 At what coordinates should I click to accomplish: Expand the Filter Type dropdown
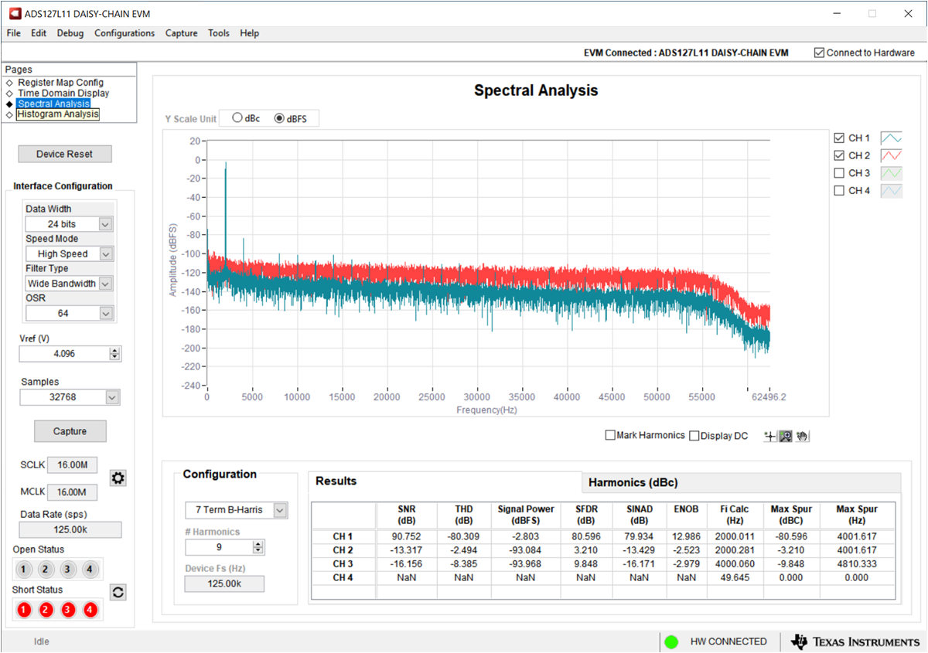point(106,284)
